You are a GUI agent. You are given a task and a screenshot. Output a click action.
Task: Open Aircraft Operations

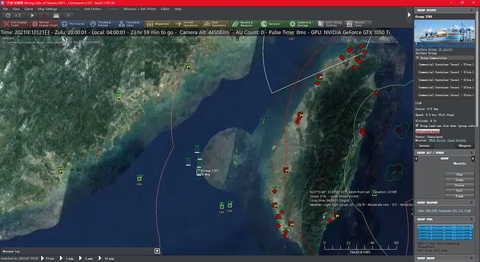186,24
